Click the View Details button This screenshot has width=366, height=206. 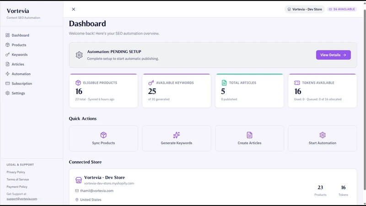tap(334, 55)
